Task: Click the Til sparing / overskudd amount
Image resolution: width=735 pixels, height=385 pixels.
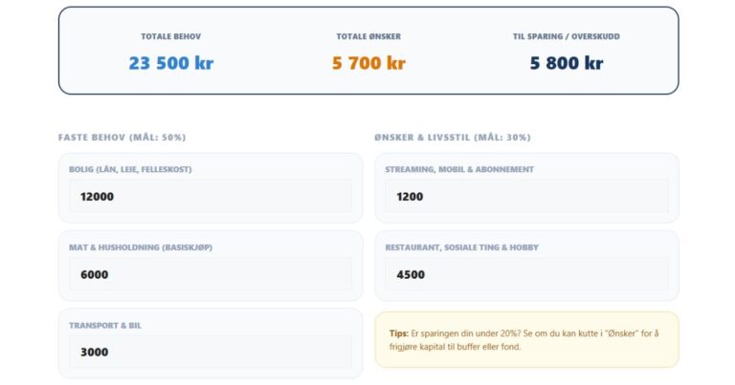Action: pyautogui.click(x=566, y=64)
